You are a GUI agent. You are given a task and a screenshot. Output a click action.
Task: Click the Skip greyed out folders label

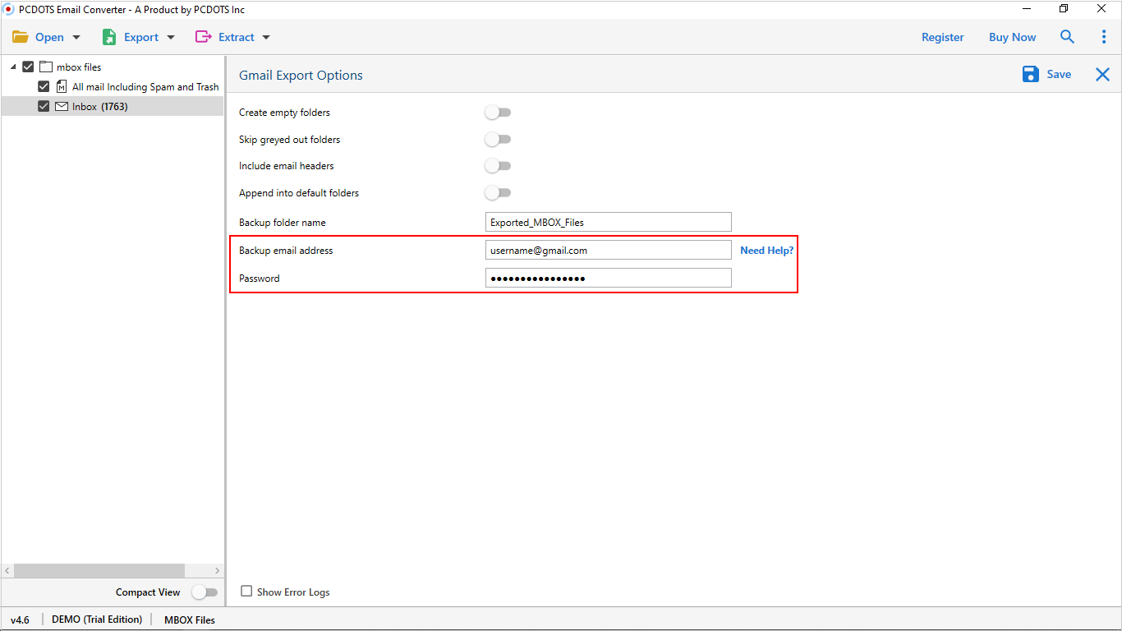pos(289,140)
